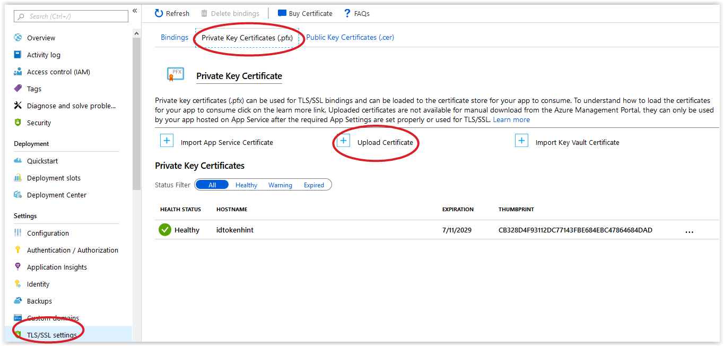Image resolution: width=724 pixels, height=346 pixels.
Task: Open the idtokenhint row ellipsis menu
Action: coord(690,232)
